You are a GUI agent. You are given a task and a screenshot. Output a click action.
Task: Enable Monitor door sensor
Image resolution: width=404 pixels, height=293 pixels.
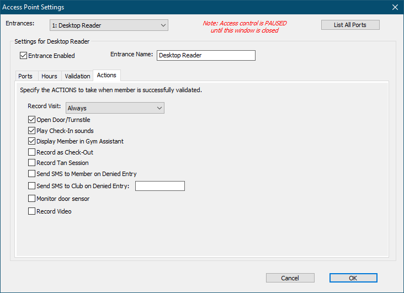coord(32,199)
